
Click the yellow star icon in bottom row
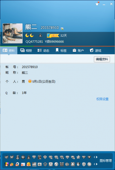pyautogui.click(x=12, y=164)
